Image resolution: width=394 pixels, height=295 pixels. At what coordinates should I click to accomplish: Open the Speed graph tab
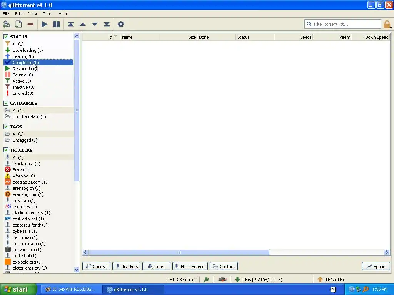coord(376,267)
